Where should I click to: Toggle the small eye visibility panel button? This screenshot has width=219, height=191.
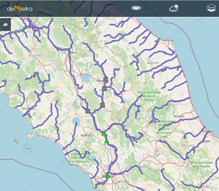[x=5, y=25]
